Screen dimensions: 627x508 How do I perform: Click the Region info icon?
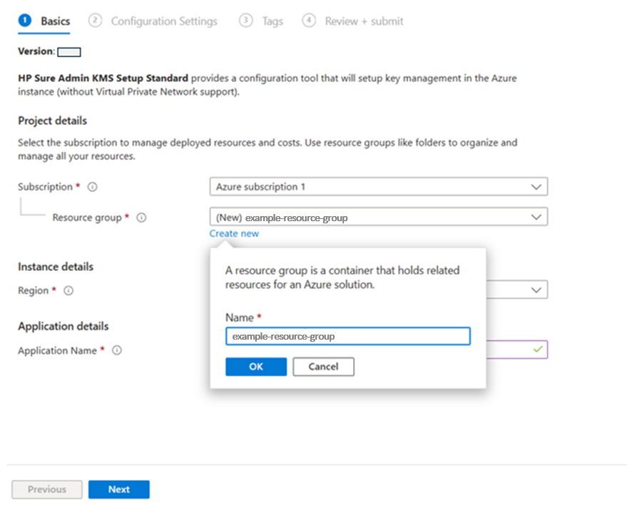click(68, 290)
